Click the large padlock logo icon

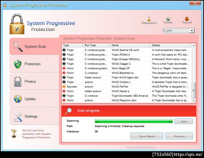[x=17, y=24]
